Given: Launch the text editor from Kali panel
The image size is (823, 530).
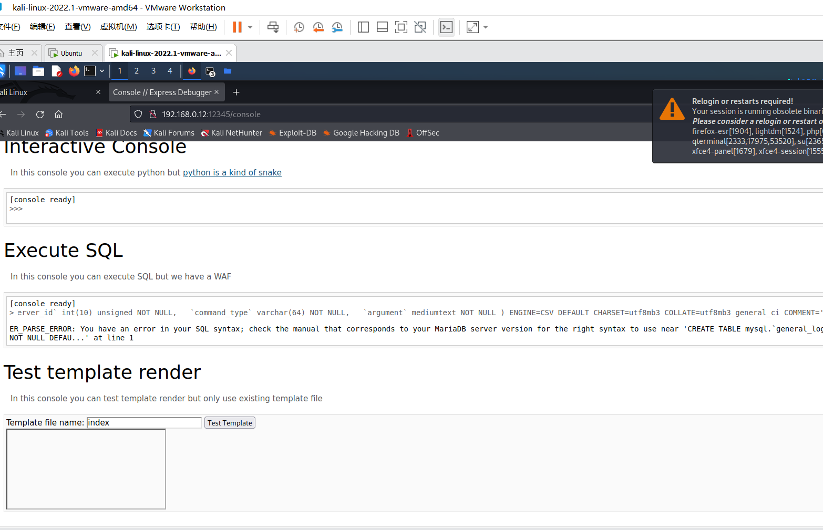Looking at the screenshot, I should tap(56, 71).
